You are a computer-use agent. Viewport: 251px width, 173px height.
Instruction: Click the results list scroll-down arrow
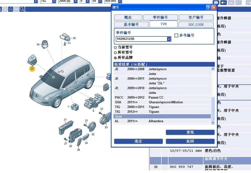pyautogui.click(x=213, y=123)
